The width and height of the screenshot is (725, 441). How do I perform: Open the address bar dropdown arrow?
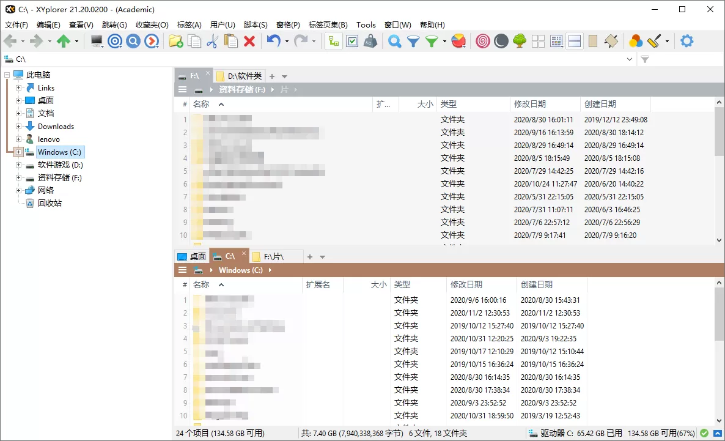[630, 59]
